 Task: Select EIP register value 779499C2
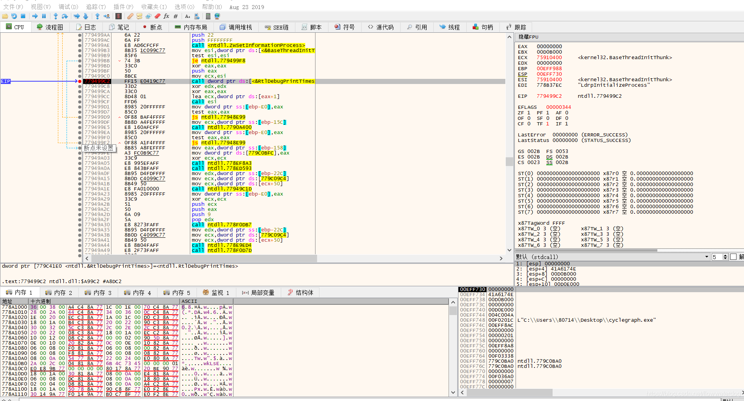549,96
